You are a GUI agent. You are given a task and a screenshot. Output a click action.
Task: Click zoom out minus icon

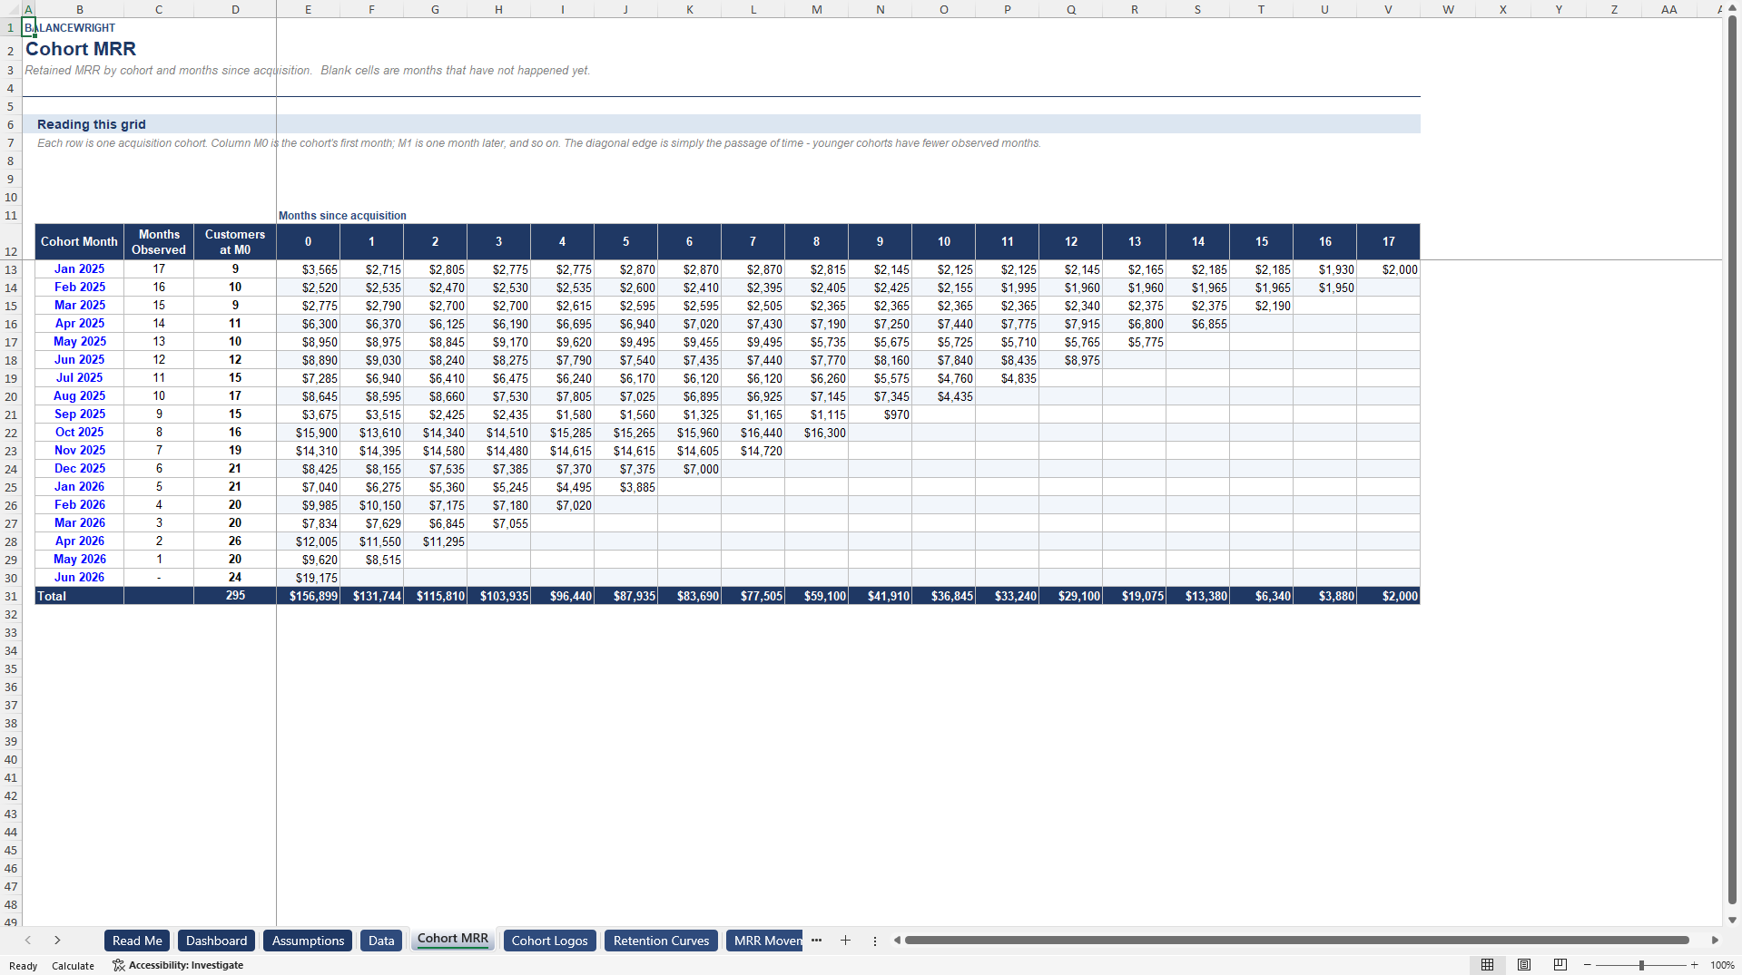click(x=1588, y=965)
